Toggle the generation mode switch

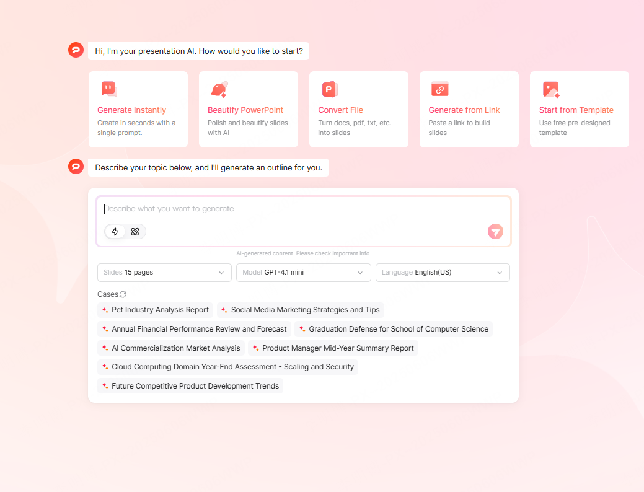click(125, 231)
